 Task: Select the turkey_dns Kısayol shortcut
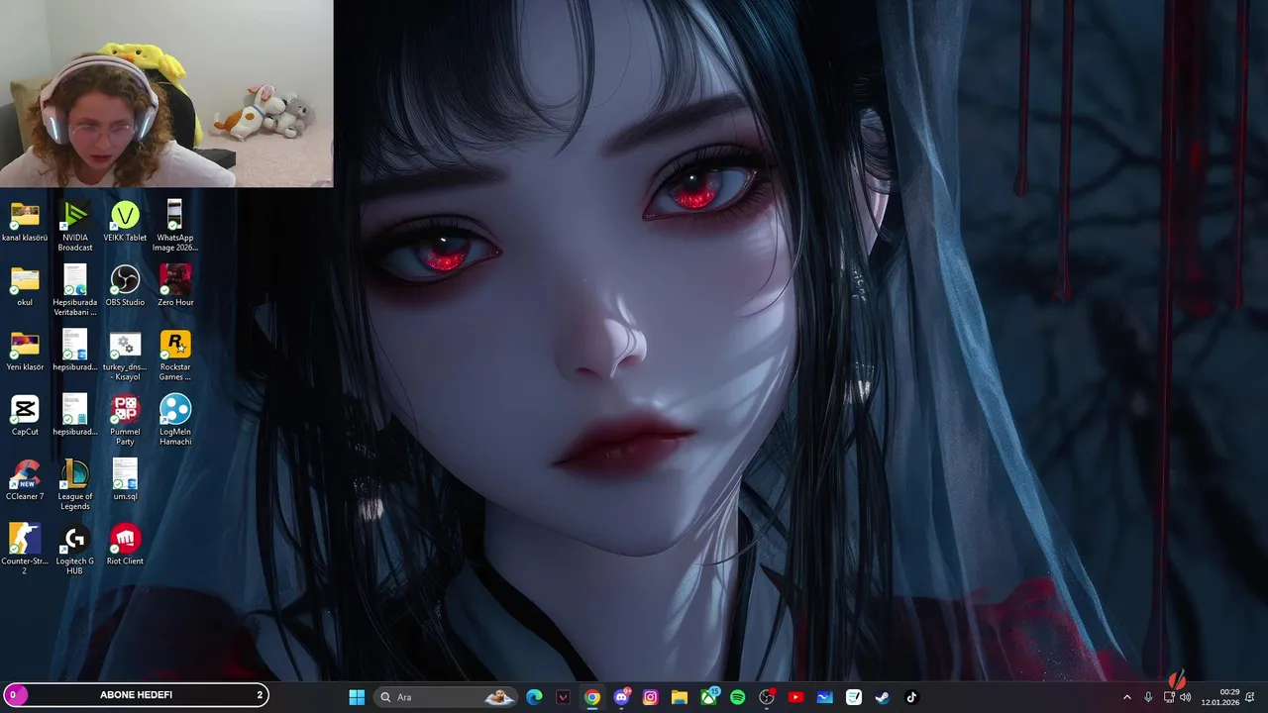pos(125,355)
